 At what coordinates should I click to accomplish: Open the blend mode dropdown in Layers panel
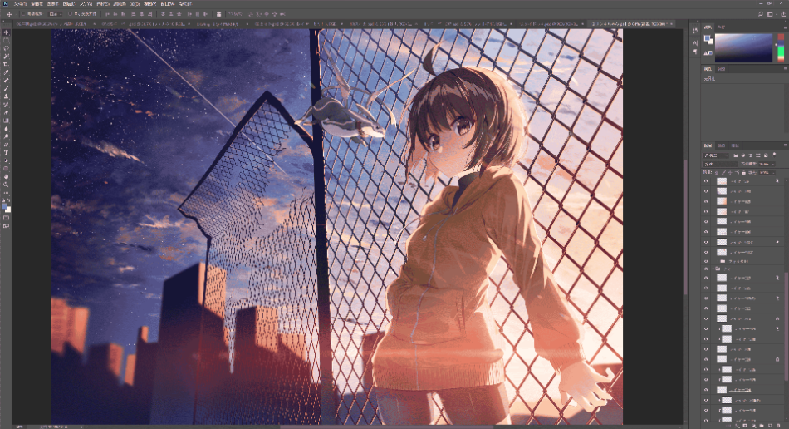tap(719, 164)
